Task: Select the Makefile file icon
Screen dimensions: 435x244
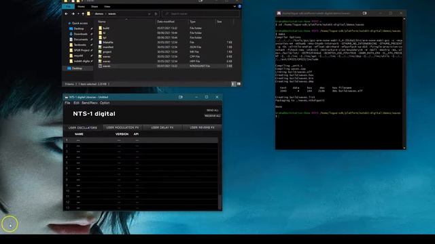Action: (100, 42)
